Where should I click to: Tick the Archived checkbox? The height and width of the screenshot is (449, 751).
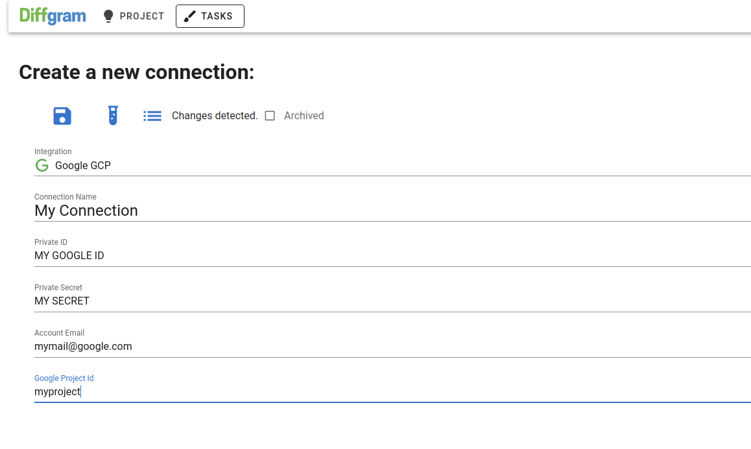coord(270,116)
